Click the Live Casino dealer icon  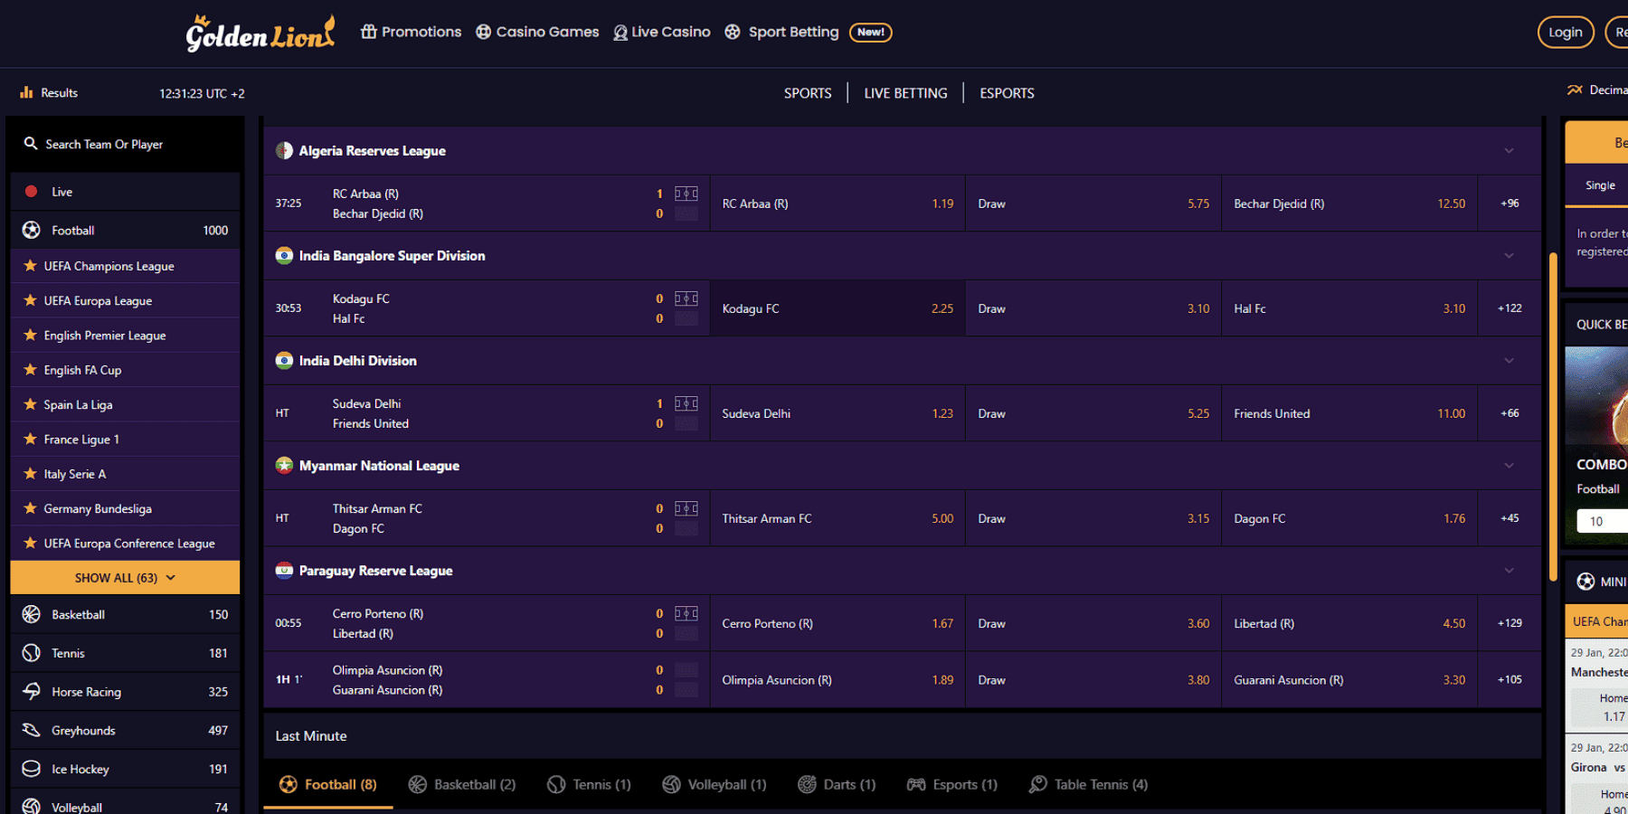tap(620, 33)
